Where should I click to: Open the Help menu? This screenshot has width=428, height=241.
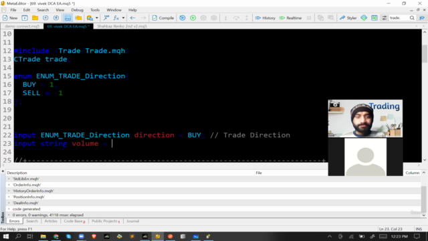(x=132, y=10)
